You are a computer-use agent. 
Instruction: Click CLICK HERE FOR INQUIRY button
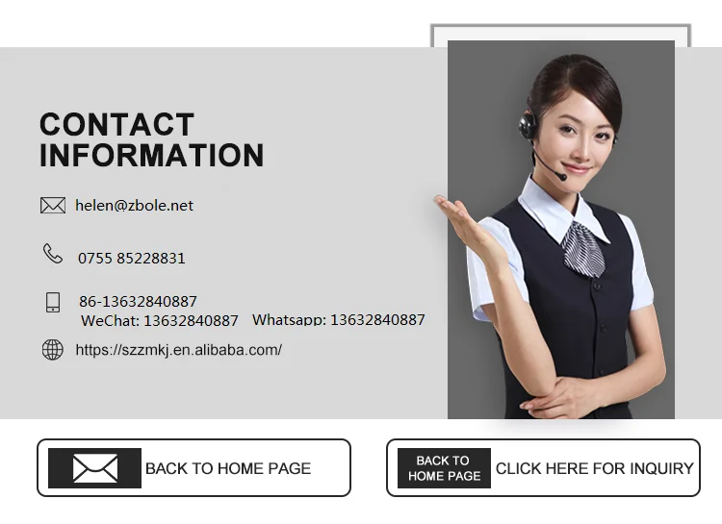[595, 468]
